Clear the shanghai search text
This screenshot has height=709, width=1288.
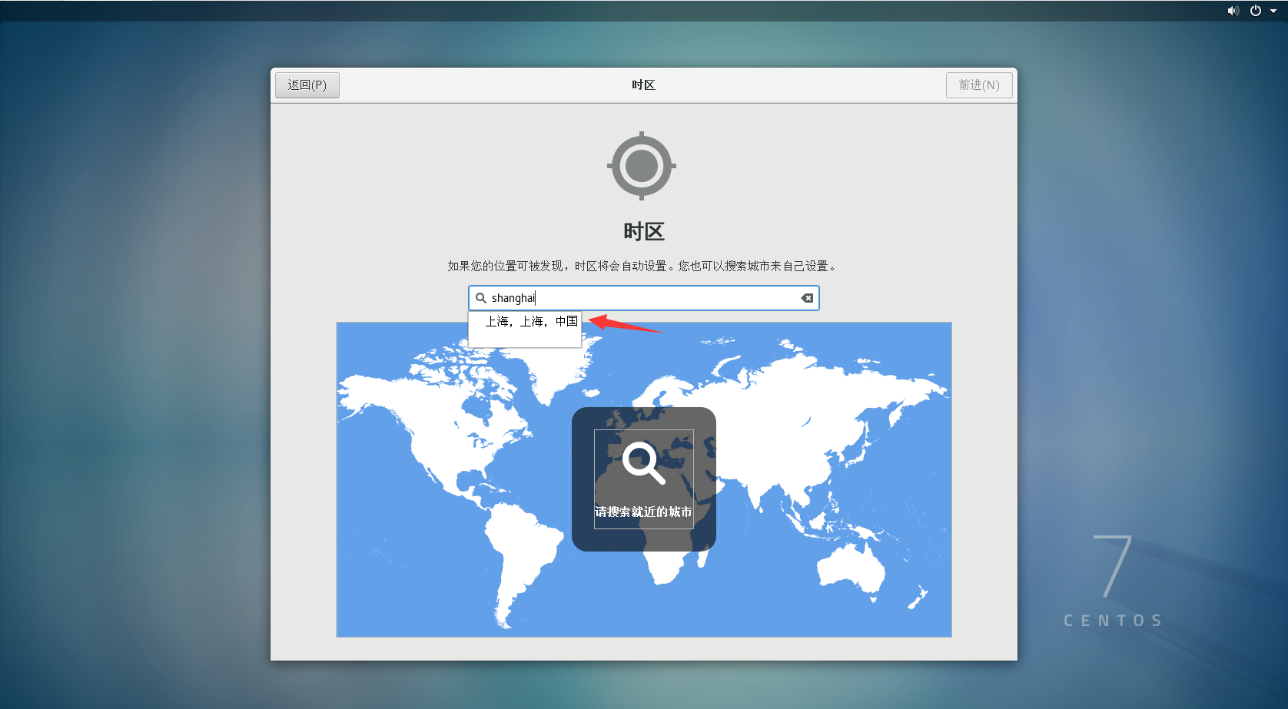[807, 298]
